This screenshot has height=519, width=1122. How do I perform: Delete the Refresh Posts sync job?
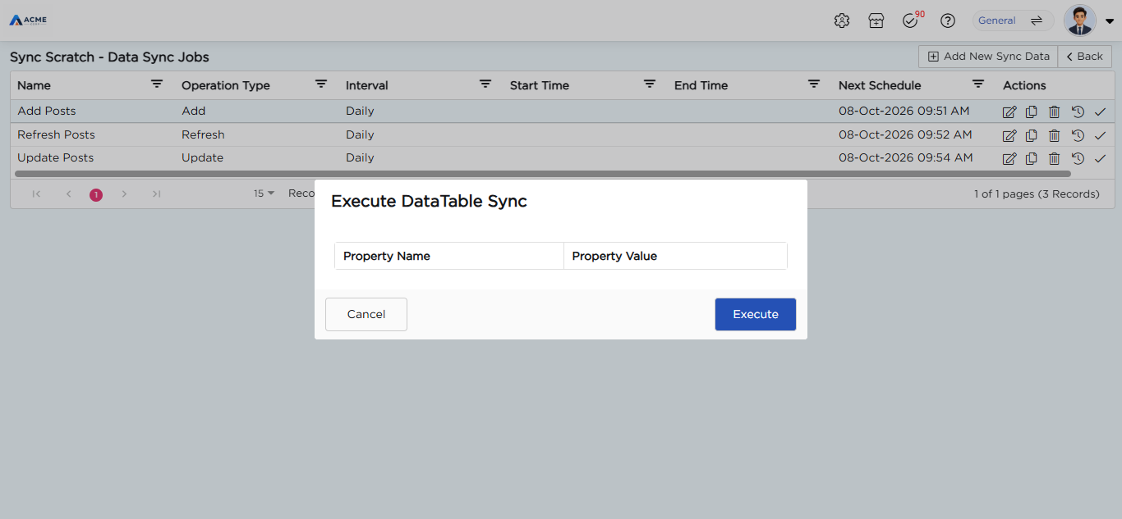1055,135
